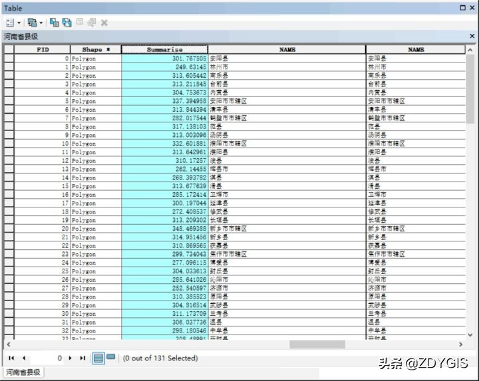Expand the Related Tables dropdown arrow
479x381 pixels.
point(41,23)
